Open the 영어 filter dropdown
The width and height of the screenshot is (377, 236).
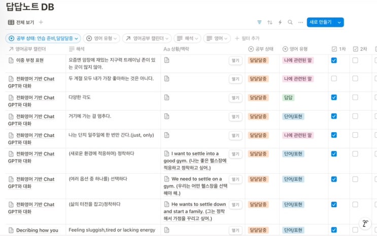217,38
